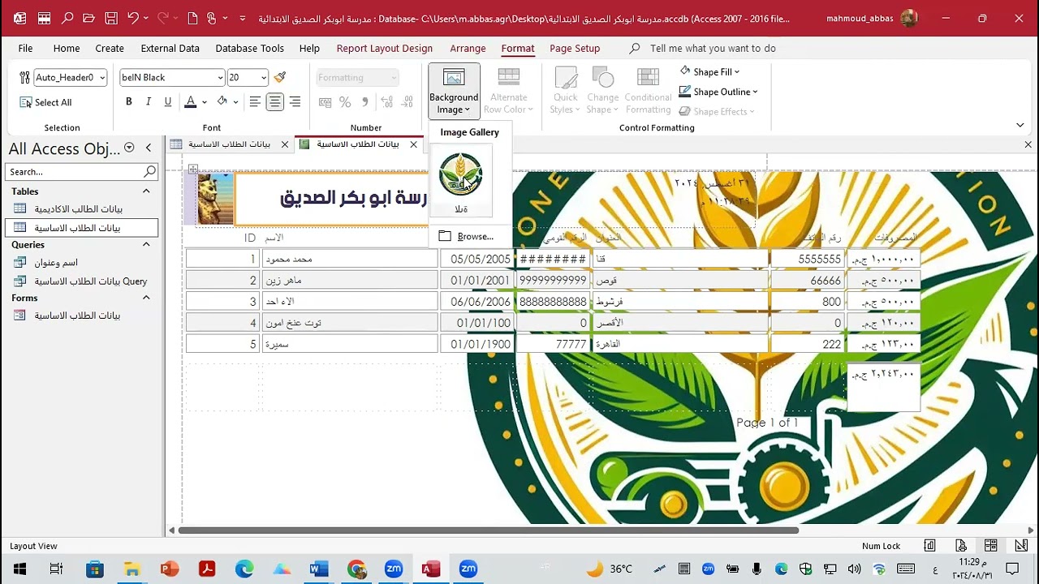This screenshot has width=1039, height=584.
Task: Open the Report Layout Design tab
Action: click(x=384, y=48)
